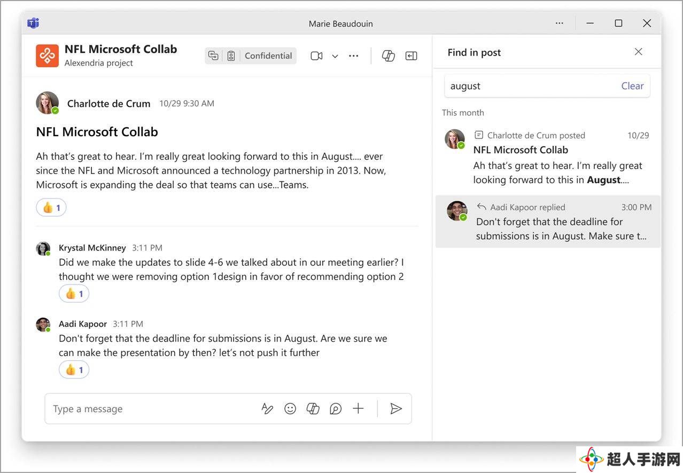683x473 pixels.
Task: Click the badge icon left of Confidential
Action: [x=231, y=56]
